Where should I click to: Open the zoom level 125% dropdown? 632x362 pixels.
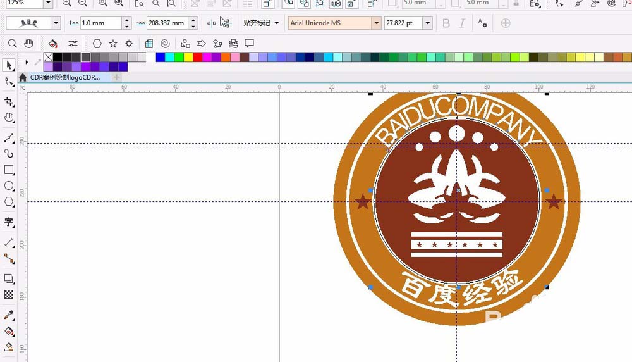click(48, 3)
